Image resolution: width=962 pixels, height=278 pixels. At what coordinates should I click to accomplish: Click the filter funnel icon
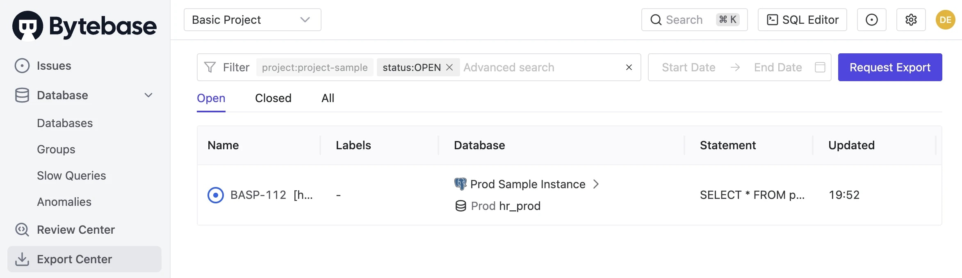point(210,67)
